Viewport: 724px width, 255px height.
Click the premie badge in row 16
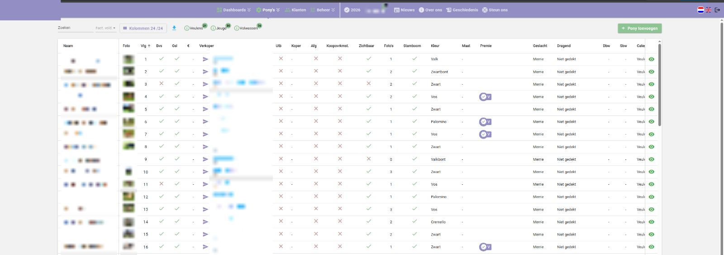point(485,247)
